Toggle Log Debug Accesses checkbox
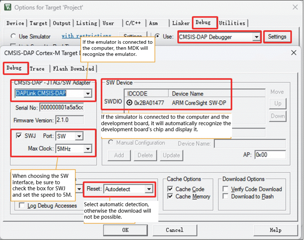 click(x=22, y=205)
